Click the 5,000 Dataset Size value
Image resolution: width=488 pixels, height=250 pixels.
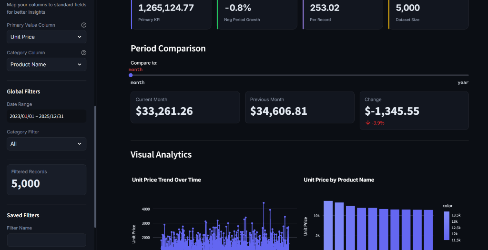[407, 8]
